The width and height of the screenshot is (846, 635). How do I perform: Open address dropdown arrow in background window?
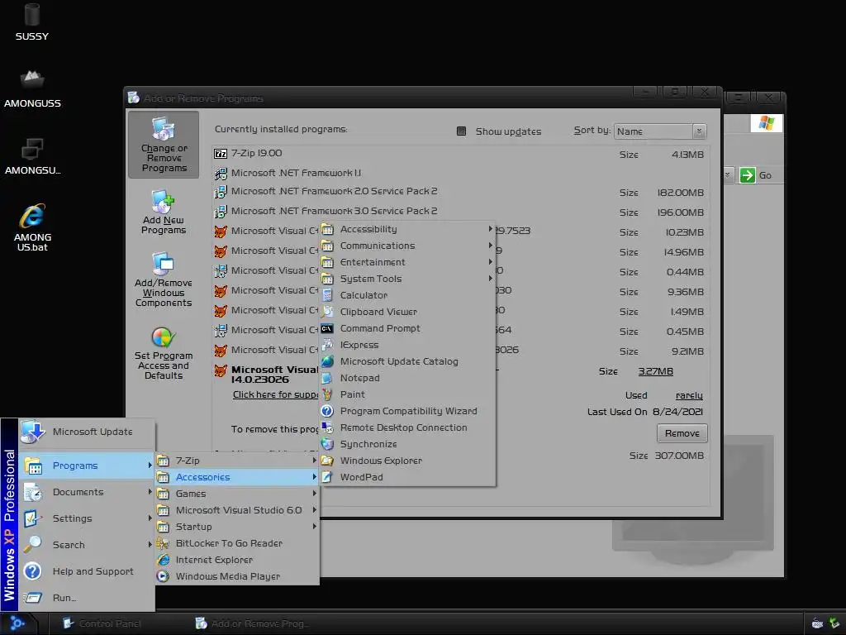click(727, 175)
